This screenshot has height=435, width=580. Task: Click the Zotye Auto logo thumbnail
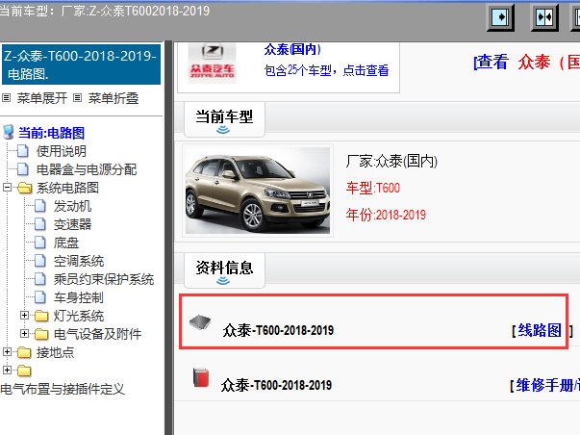[212, 63]
